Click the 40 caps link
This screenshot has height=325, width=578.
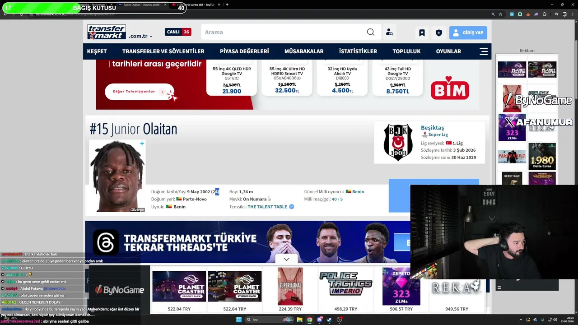[x=334, y=199]
